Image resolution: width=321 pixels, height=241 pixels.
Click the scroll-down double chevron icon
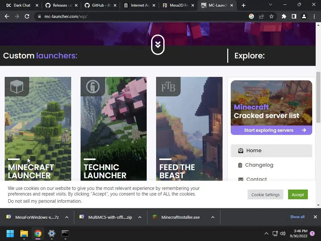point(158,45)
